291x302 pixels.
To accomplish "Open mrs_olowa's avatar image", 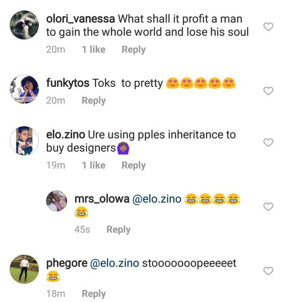I will point(56,201).
